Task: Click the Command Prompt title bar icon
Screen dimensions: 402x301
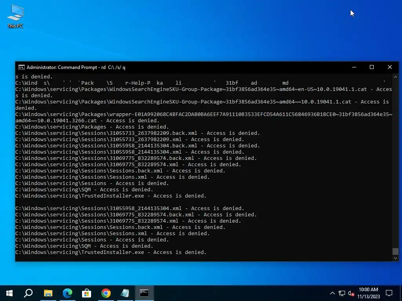Action: [22, 67]
